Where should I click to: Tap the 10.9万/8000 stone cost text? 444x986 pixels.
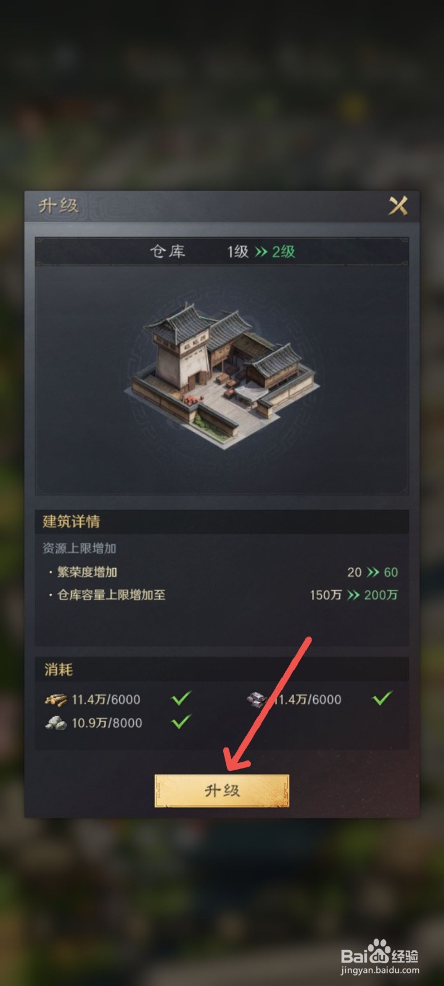(107, 723)
